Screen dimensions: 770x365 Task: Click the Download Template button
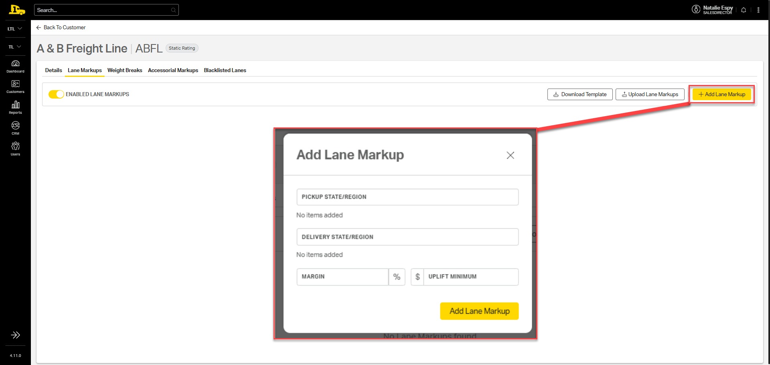coord(580,95)
